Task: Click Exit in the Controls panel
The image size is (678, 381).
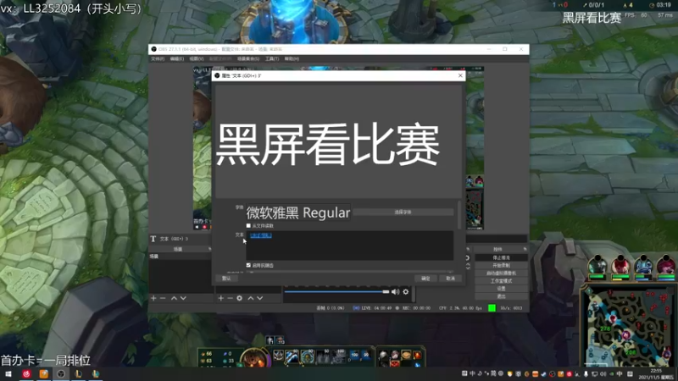Action: tap(501, 296)
